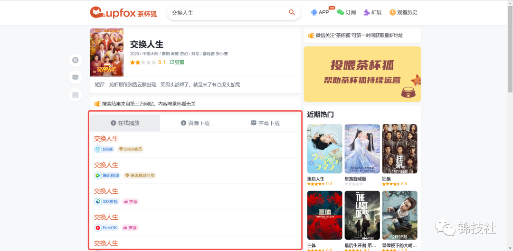The image size is (513, 251).
Task: Click the speaker icon beside 搜索结果 notice
Action: pos(97,104)
